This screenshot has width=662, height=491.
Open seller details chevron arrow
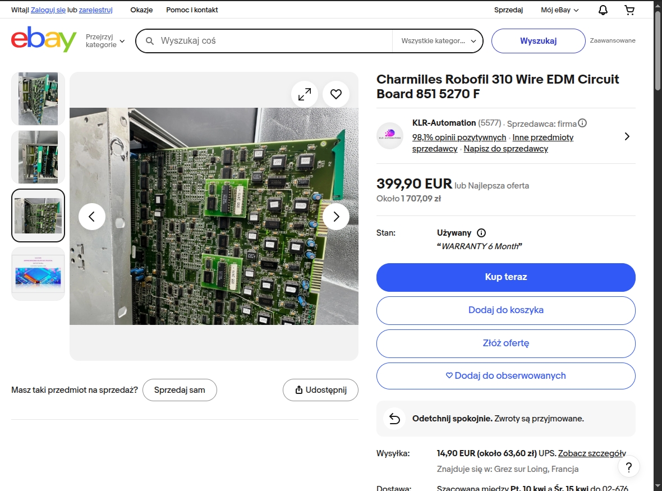tap(627, 136)
